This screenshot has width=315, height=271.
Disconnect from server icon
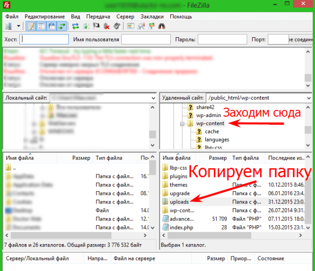click(106, 26)
